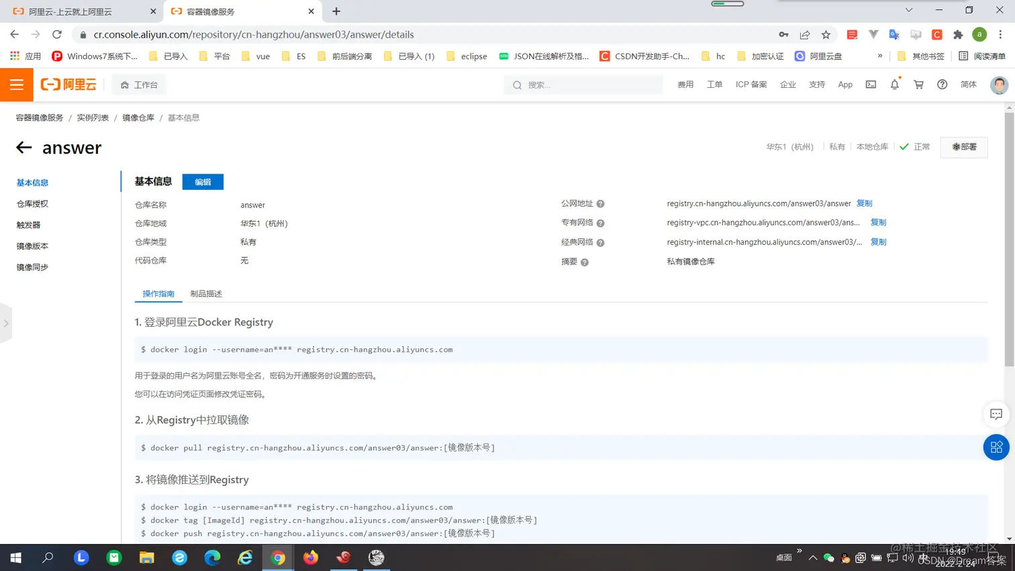Open Firefox from the taskbar

point(311,558)
